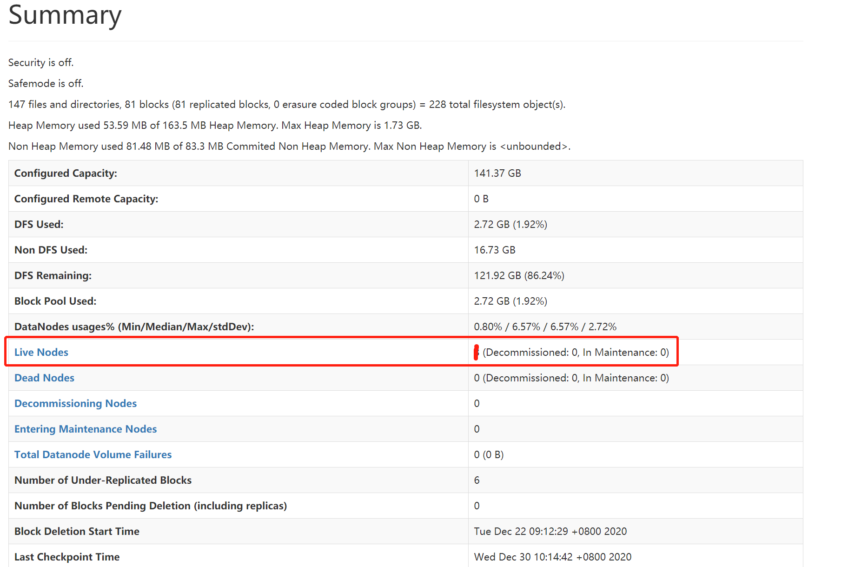
Task: Click the Block Deletion Start Time label
Action: [x=77, y=531]
